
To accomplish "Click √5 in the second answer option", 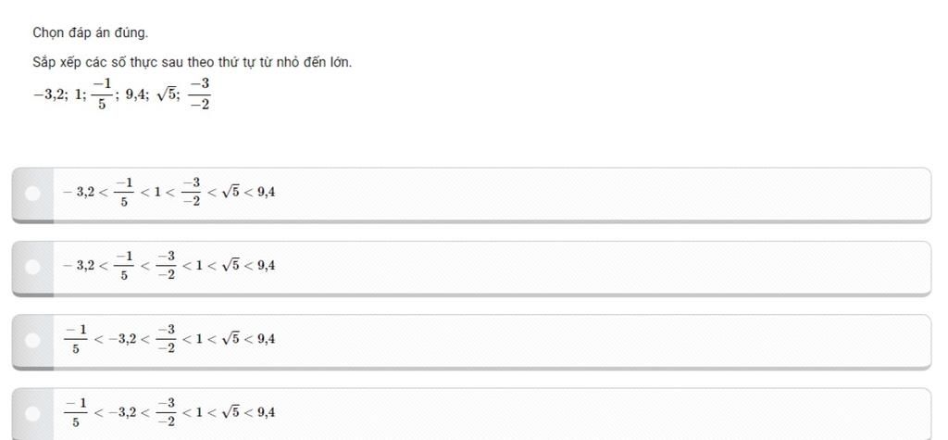I will [x=230, y=265].
